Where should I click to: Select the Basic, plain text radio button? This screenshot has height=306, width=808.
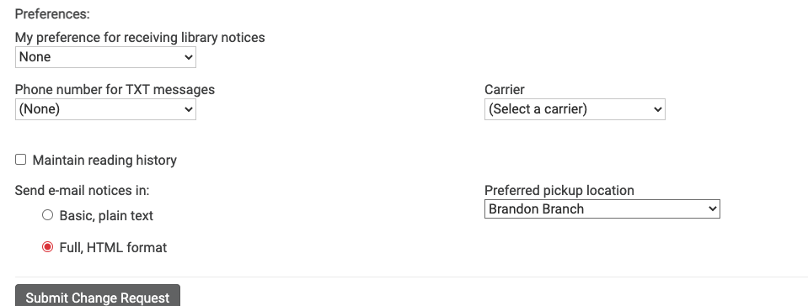point(47,215)
